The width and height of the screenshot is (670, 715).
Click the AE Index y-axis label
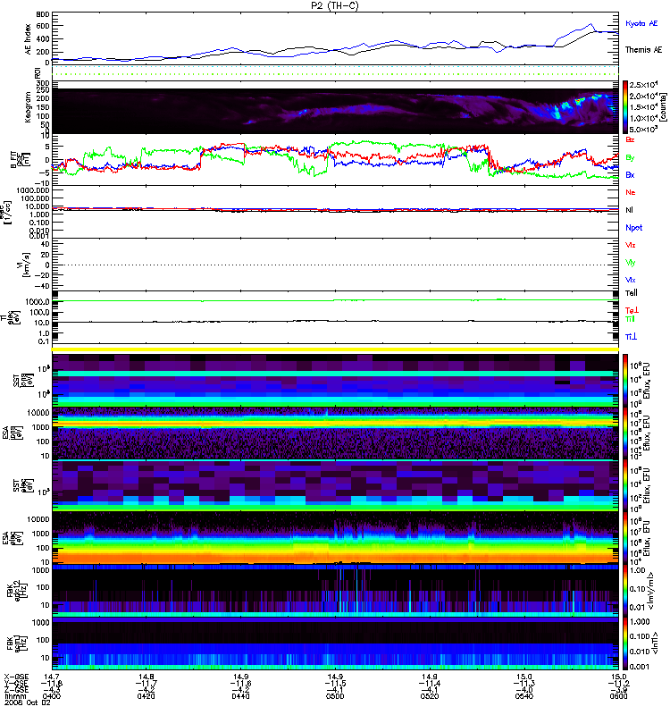coord(28,38)
